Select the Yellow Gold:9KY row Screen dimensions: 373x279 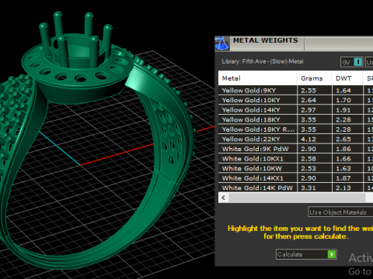[x=295, y=91]
